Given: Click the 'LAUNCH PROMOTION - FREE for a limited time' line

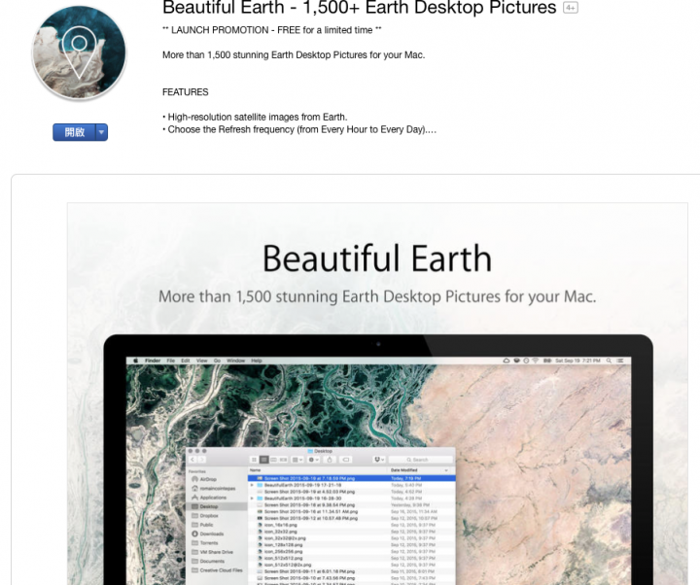Looking at the screenshot, I should (x=272, y=30).
